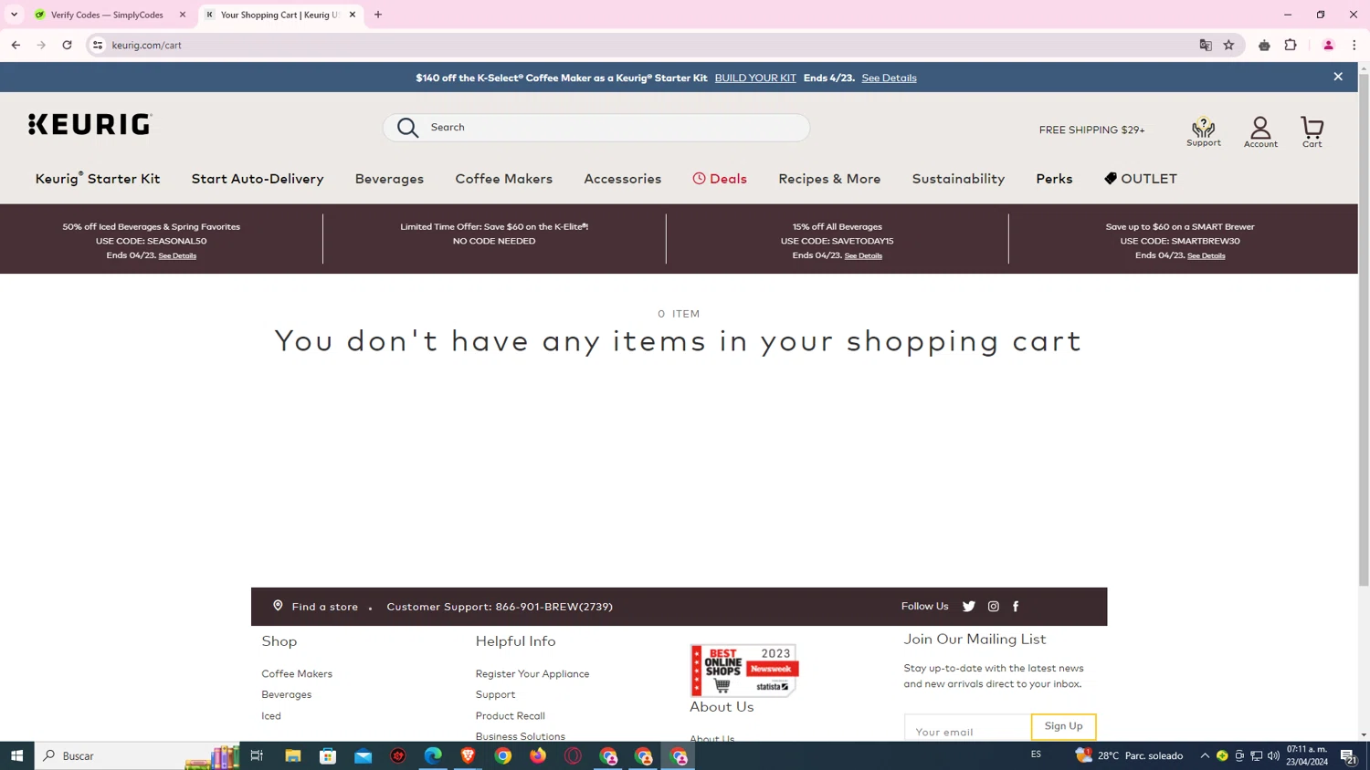Click the BUILD YOUR KIT link
Screen dimensions: 1370x770
click(755, 78)
